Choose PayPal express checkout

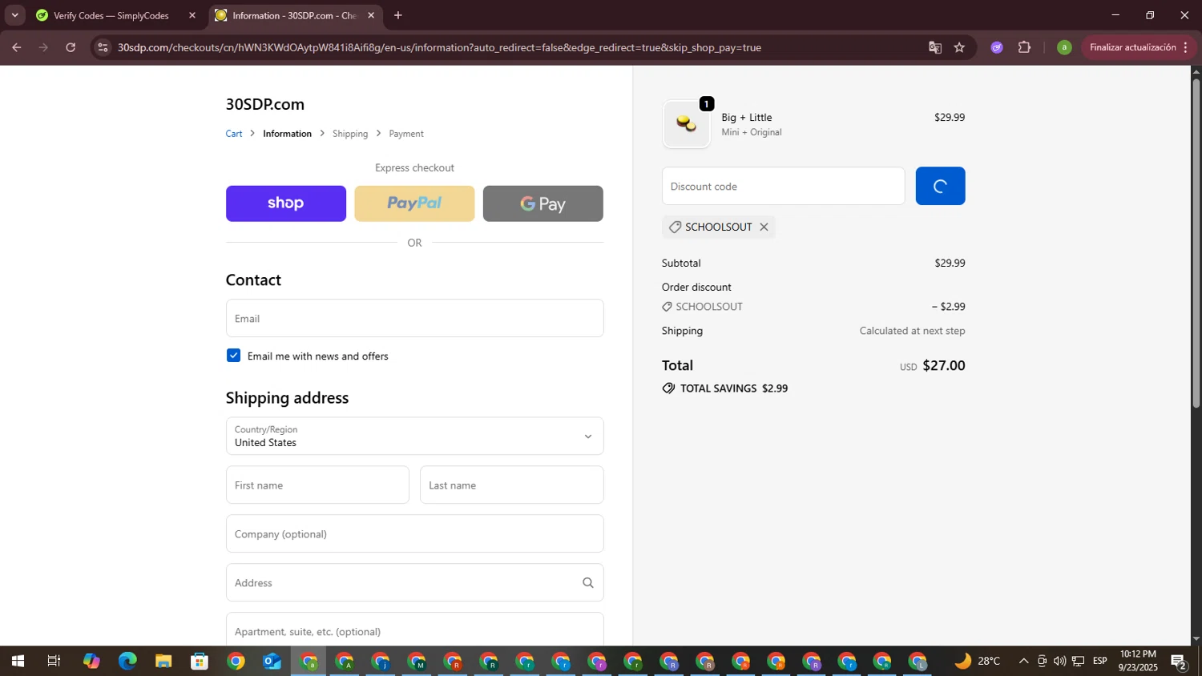[414, 203]
